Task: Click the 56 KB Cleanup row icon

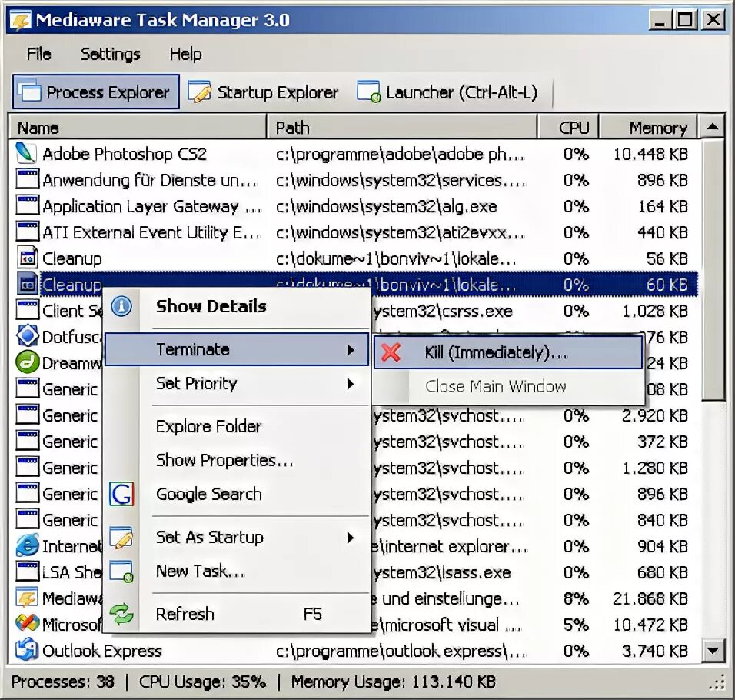Action: [27, 258]
